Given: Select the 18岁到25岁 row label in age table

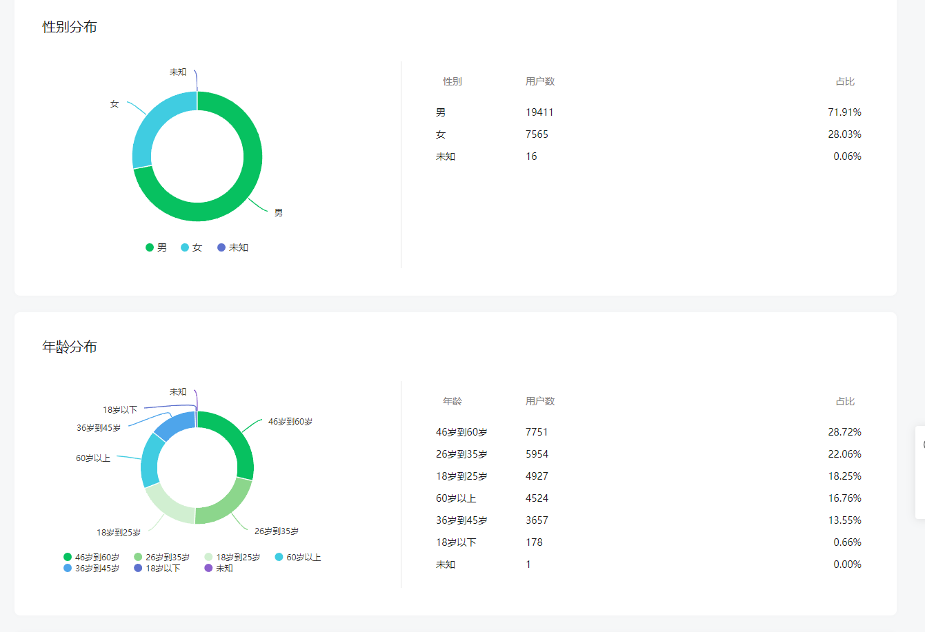Looking at the screenshot, I should (x=461, y=476).
